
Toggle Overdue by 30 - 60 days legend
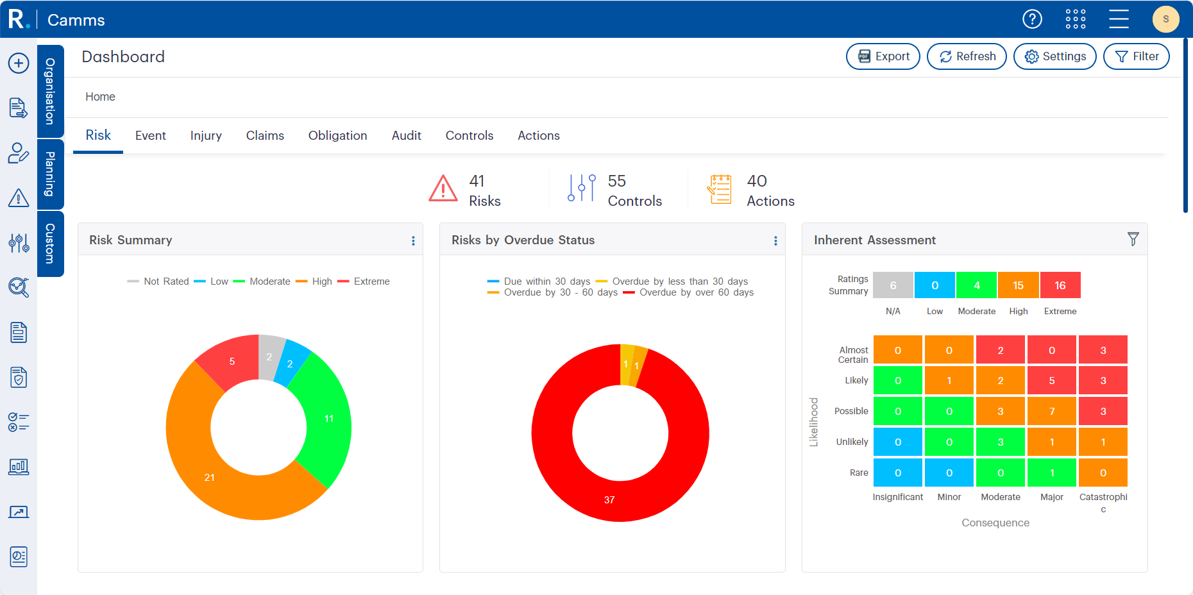click(x=552, y=292)
